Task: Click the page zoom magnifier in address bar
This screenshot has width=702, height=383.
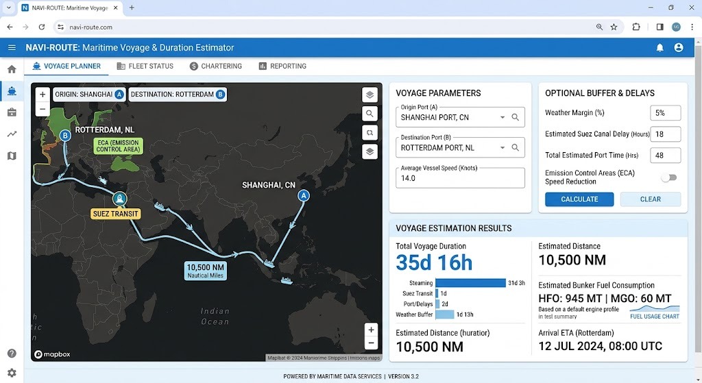Action: pyautogui.click(x=599, y=27)
